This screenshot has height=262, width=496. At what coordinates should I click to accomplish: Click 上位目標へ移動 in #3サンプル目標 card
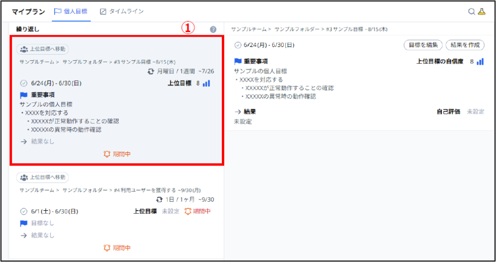[43, 49]
